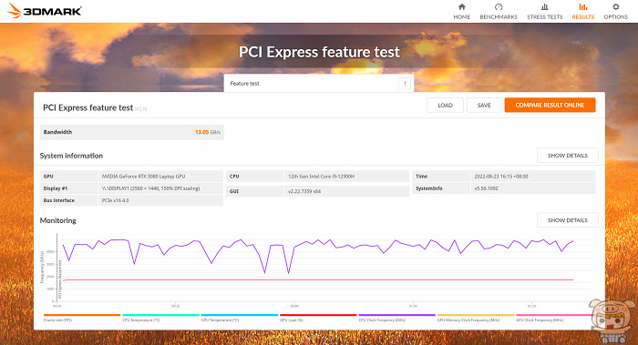Select the PCIe x16 4.0 bus value

point(115,200)
